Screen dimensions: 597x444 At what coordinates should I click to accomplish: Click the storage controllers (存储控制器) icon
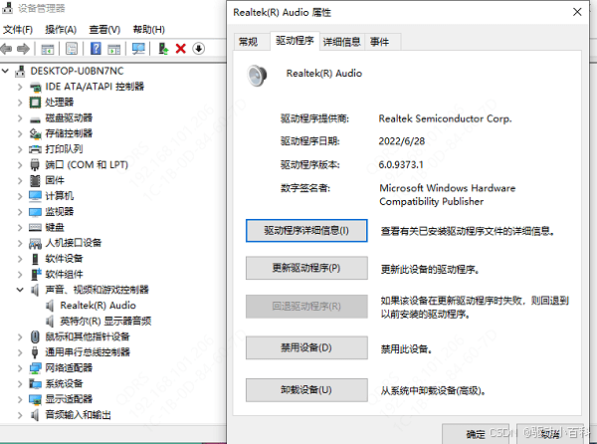pos(35,133)
